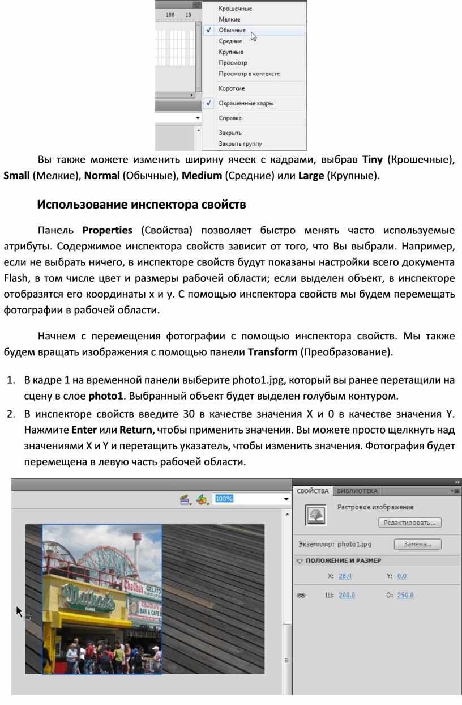Click the stage scroll-up arrow
462x705 pixels.
(287, 513)
